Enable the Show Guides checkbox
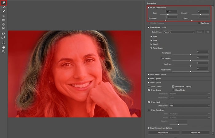Viewport: 215px width, 138px height. point(149,86)
